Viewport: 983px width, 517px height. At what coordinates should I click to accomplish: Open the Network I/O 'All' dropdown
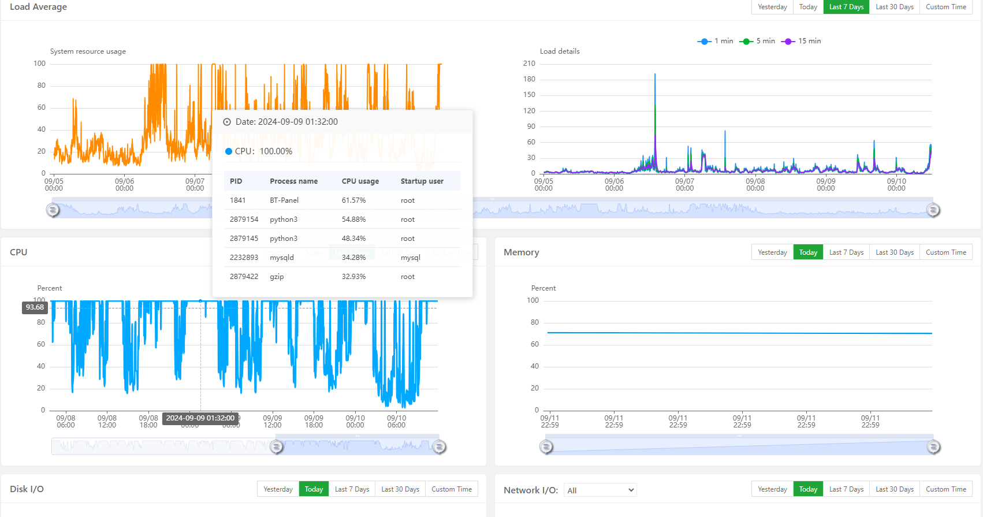click(600, 490)
